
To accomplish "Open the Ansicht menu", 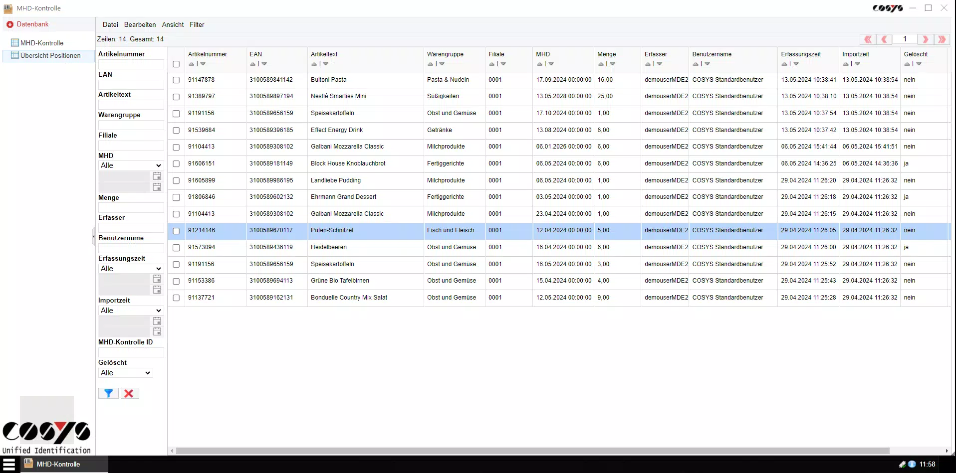I will tap(173, 24).
